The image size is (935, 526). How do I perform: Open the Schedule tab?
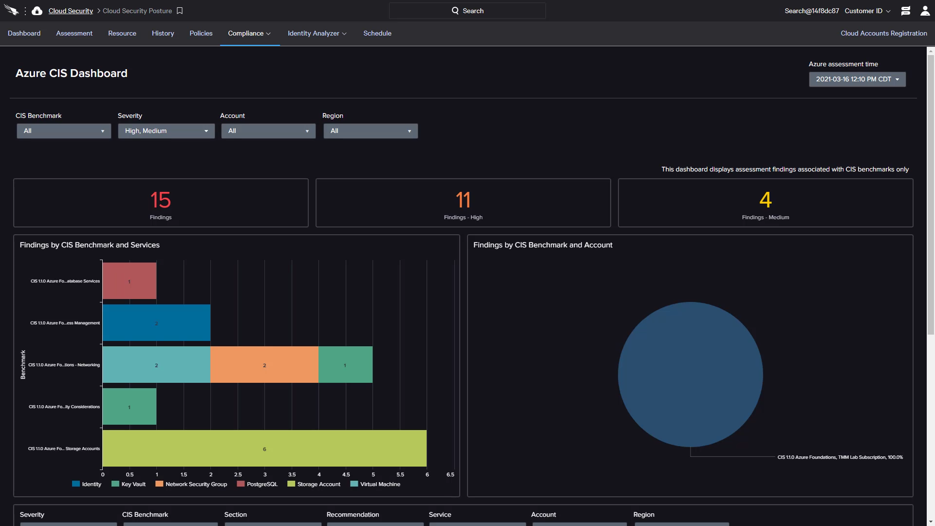377,33
